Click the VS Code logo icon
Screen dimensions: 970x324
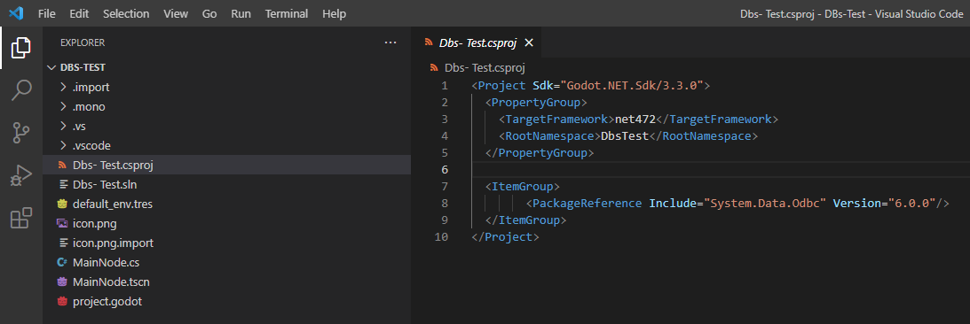click(15, 13)
